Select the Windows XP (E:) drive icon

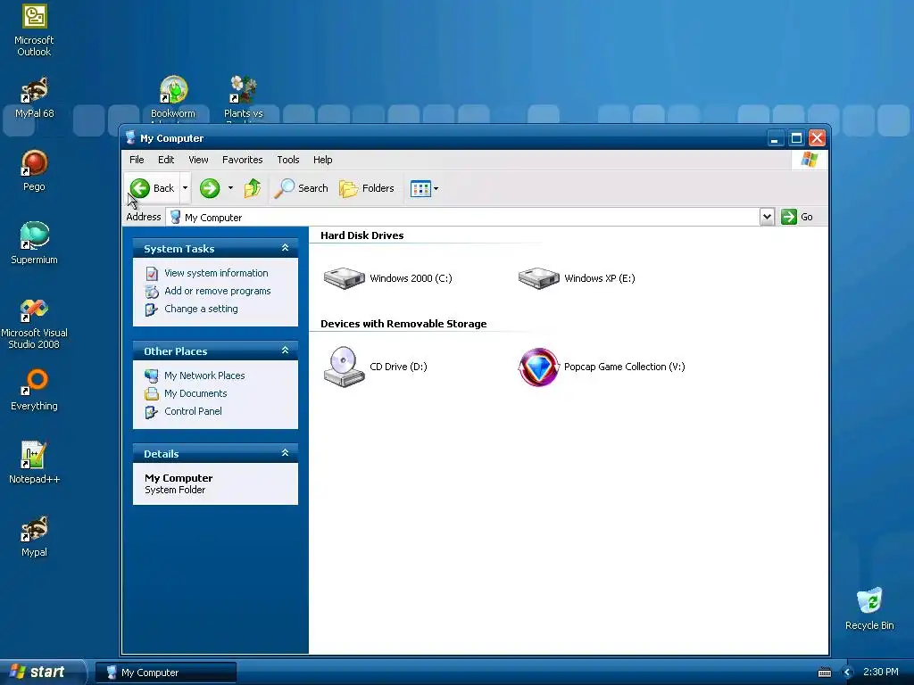click(x=539, y=278)
